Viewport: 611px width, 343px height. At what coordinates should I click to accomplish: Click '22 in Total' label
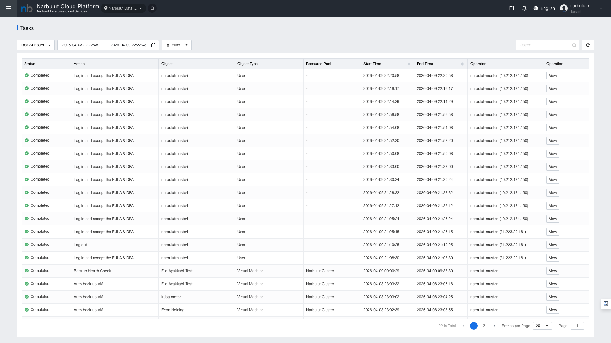(x=447, y=326)
